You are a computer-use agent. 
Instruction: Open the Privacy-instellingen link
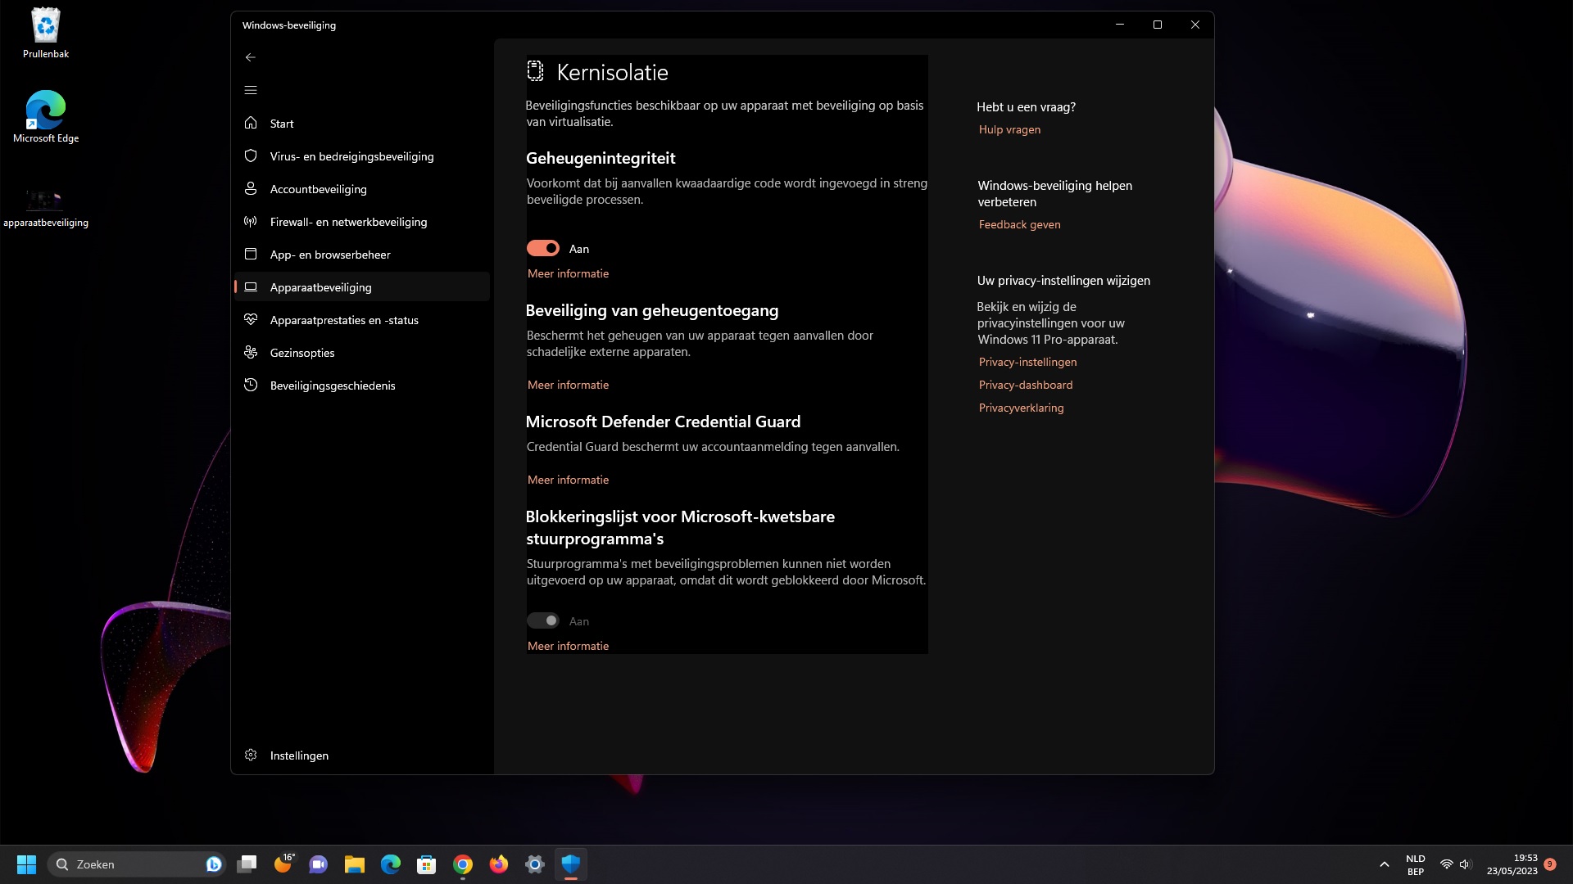coord(1027,362)
